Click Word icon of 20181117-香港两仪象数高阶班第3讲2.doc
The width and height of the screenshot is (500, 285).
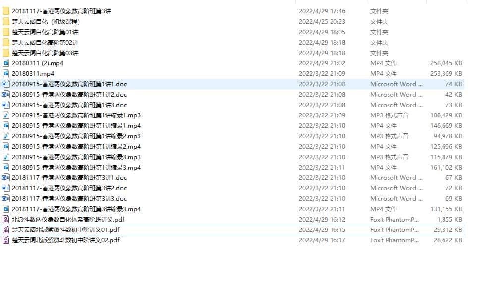[6, 188]
